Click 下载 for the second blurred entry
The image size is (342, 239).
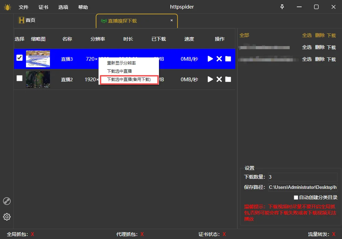pos(331,59)
